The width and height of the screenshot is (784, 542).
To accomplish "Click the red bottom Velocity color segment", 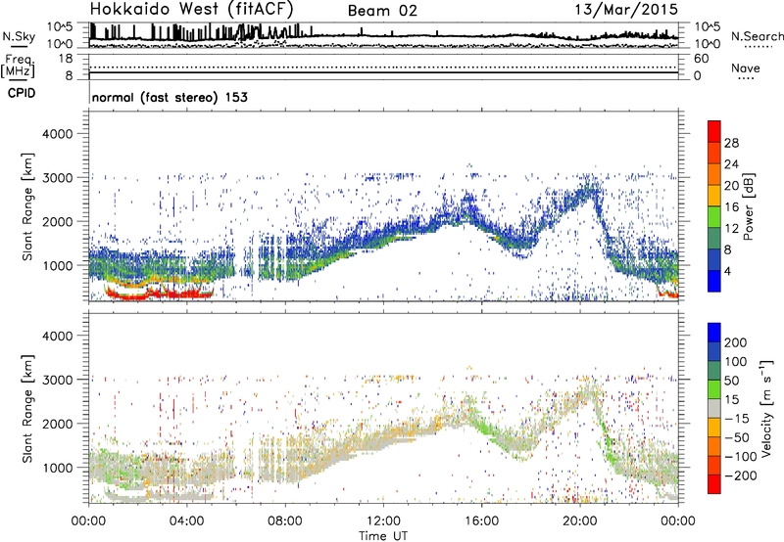I will pos(714,484).
